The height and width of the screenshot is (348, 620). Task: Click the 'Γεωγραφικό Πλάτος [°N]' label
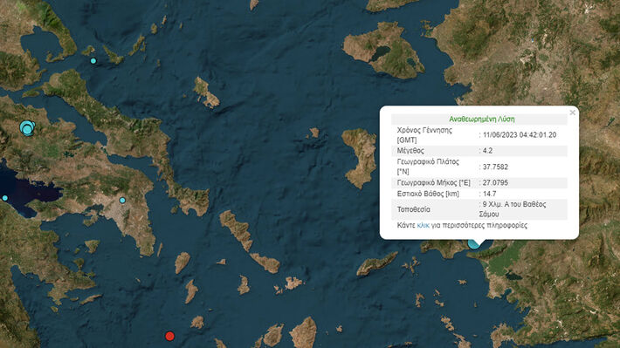[x=428, y=167]
